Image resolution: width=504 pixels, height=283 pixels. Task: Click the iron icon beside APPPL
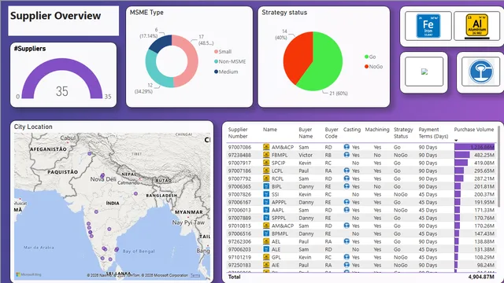266,202
